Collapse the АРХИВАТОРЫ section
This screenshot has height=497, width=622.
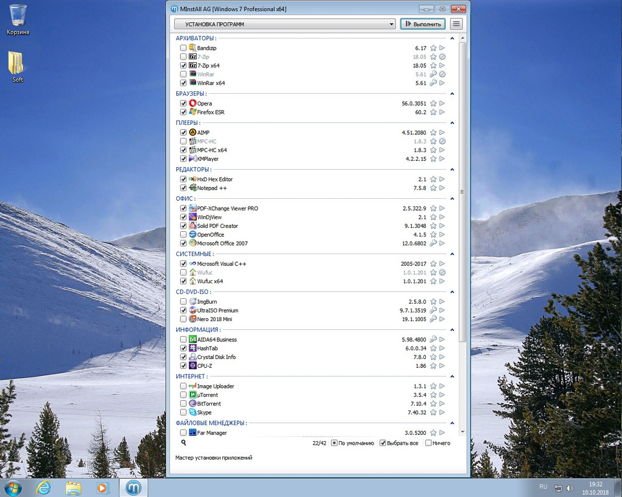[452, 38]
